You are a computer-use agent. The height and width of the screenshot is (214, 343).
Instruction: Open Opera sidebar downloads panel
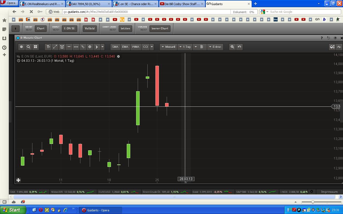[x=4, y=39]
